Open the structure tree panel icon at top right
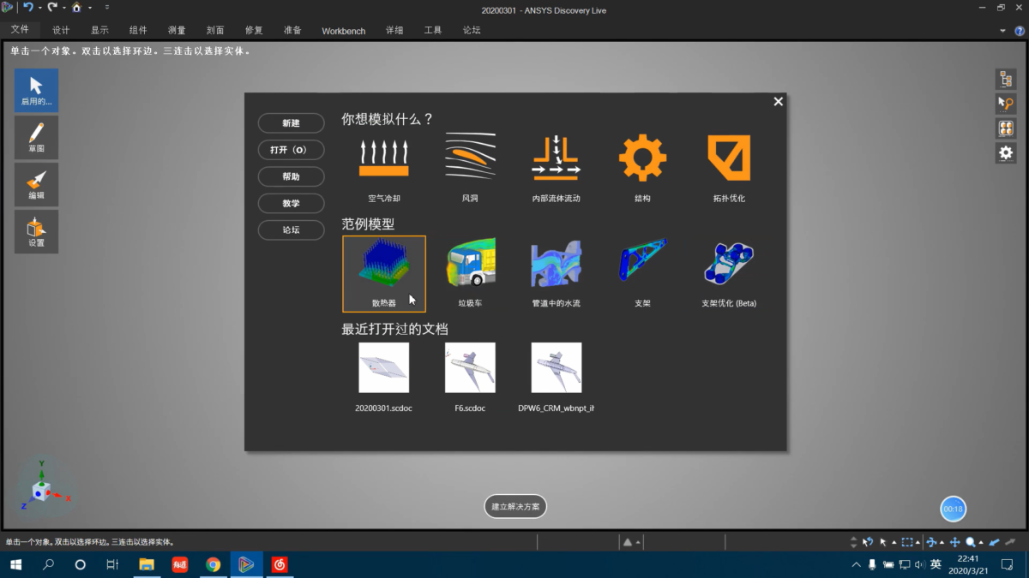The height and width of the screenshot is (578, 1029). point(1005,79)
